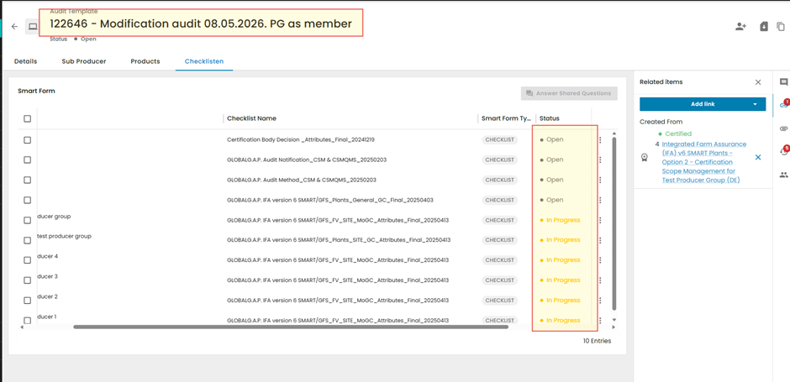The image size is (790, 382).
Task: Open row menu for Plants_General_GC checklist
Action: point(600,200)
